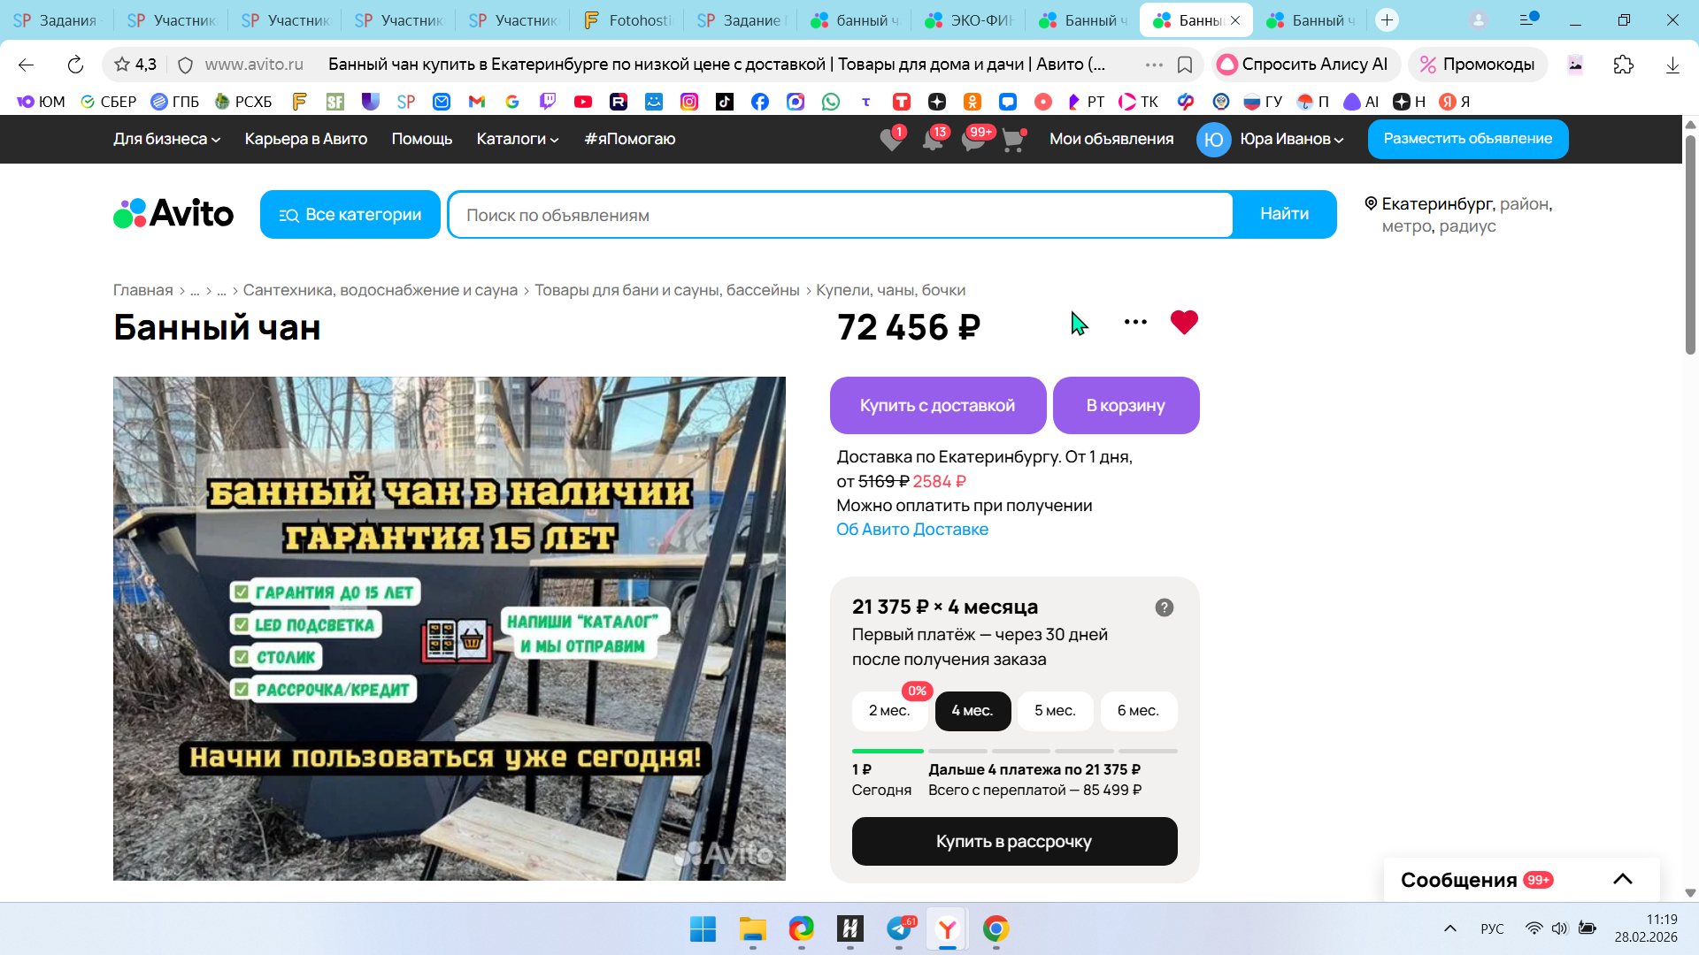Switch to Fotohosting browser tab
Image resolution: width=1699 pixels, height=955 pixels.
click(x=628, y=20)
